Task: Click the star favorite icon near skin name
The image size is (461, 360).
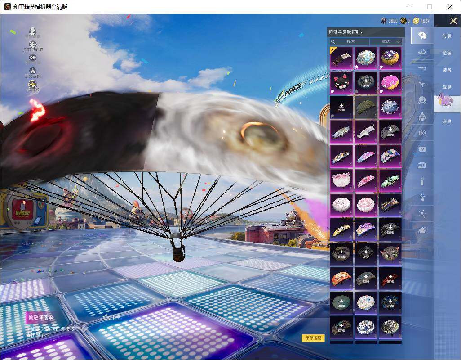Action: click(x=107, y=318)
